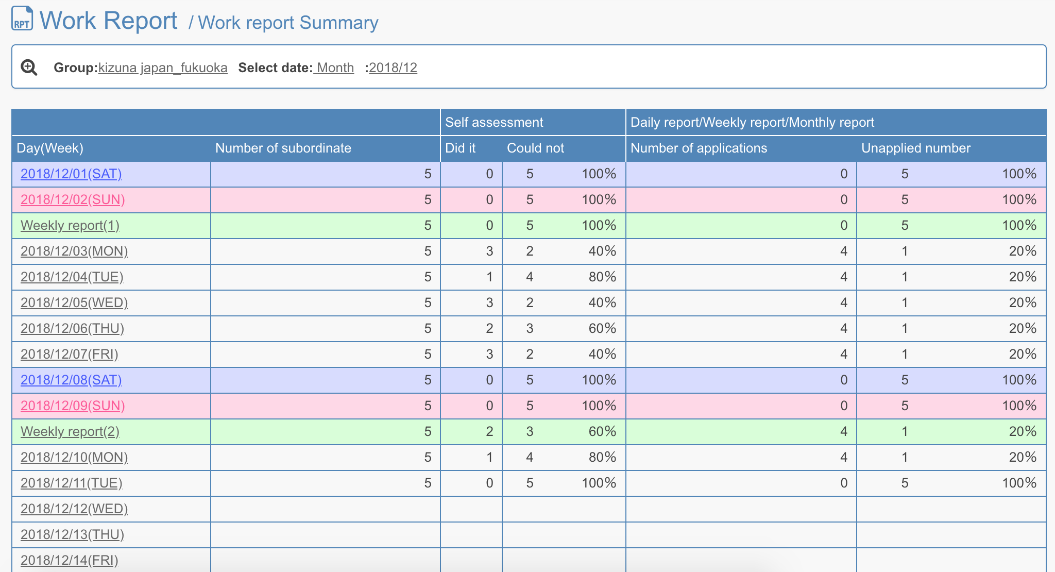Screen dimensions: 1055x572
Task: Open the 2018/12/14(FRI) entry
Action: tap(70, 560)
